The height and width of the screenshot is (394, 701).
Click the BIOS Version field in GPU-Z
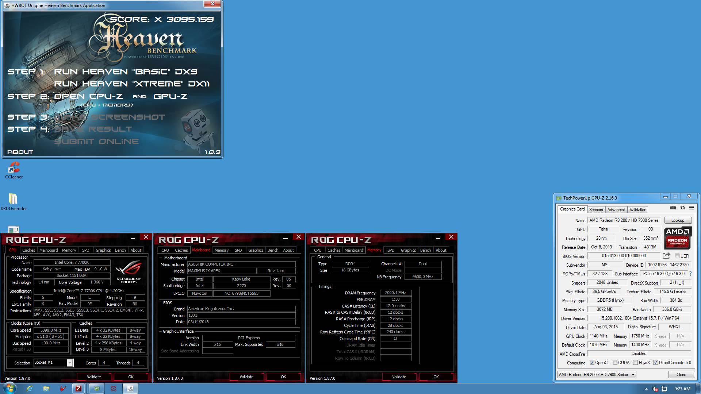624,256
